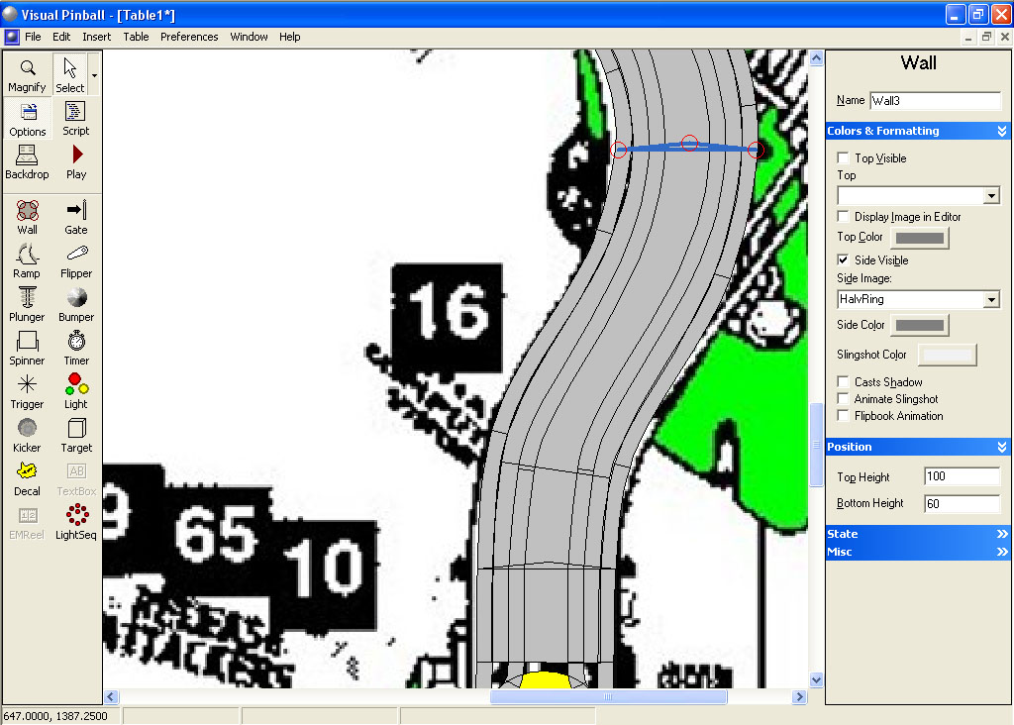Click the Options button
Viewport: 1014px width, 725px height.
click(27, 118)
